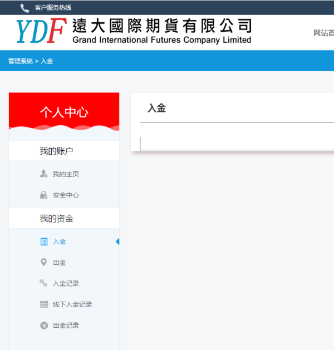This screenshot has height=350, width=334.
Task: Click the YDF logo
Action: (x=41, y=32)
